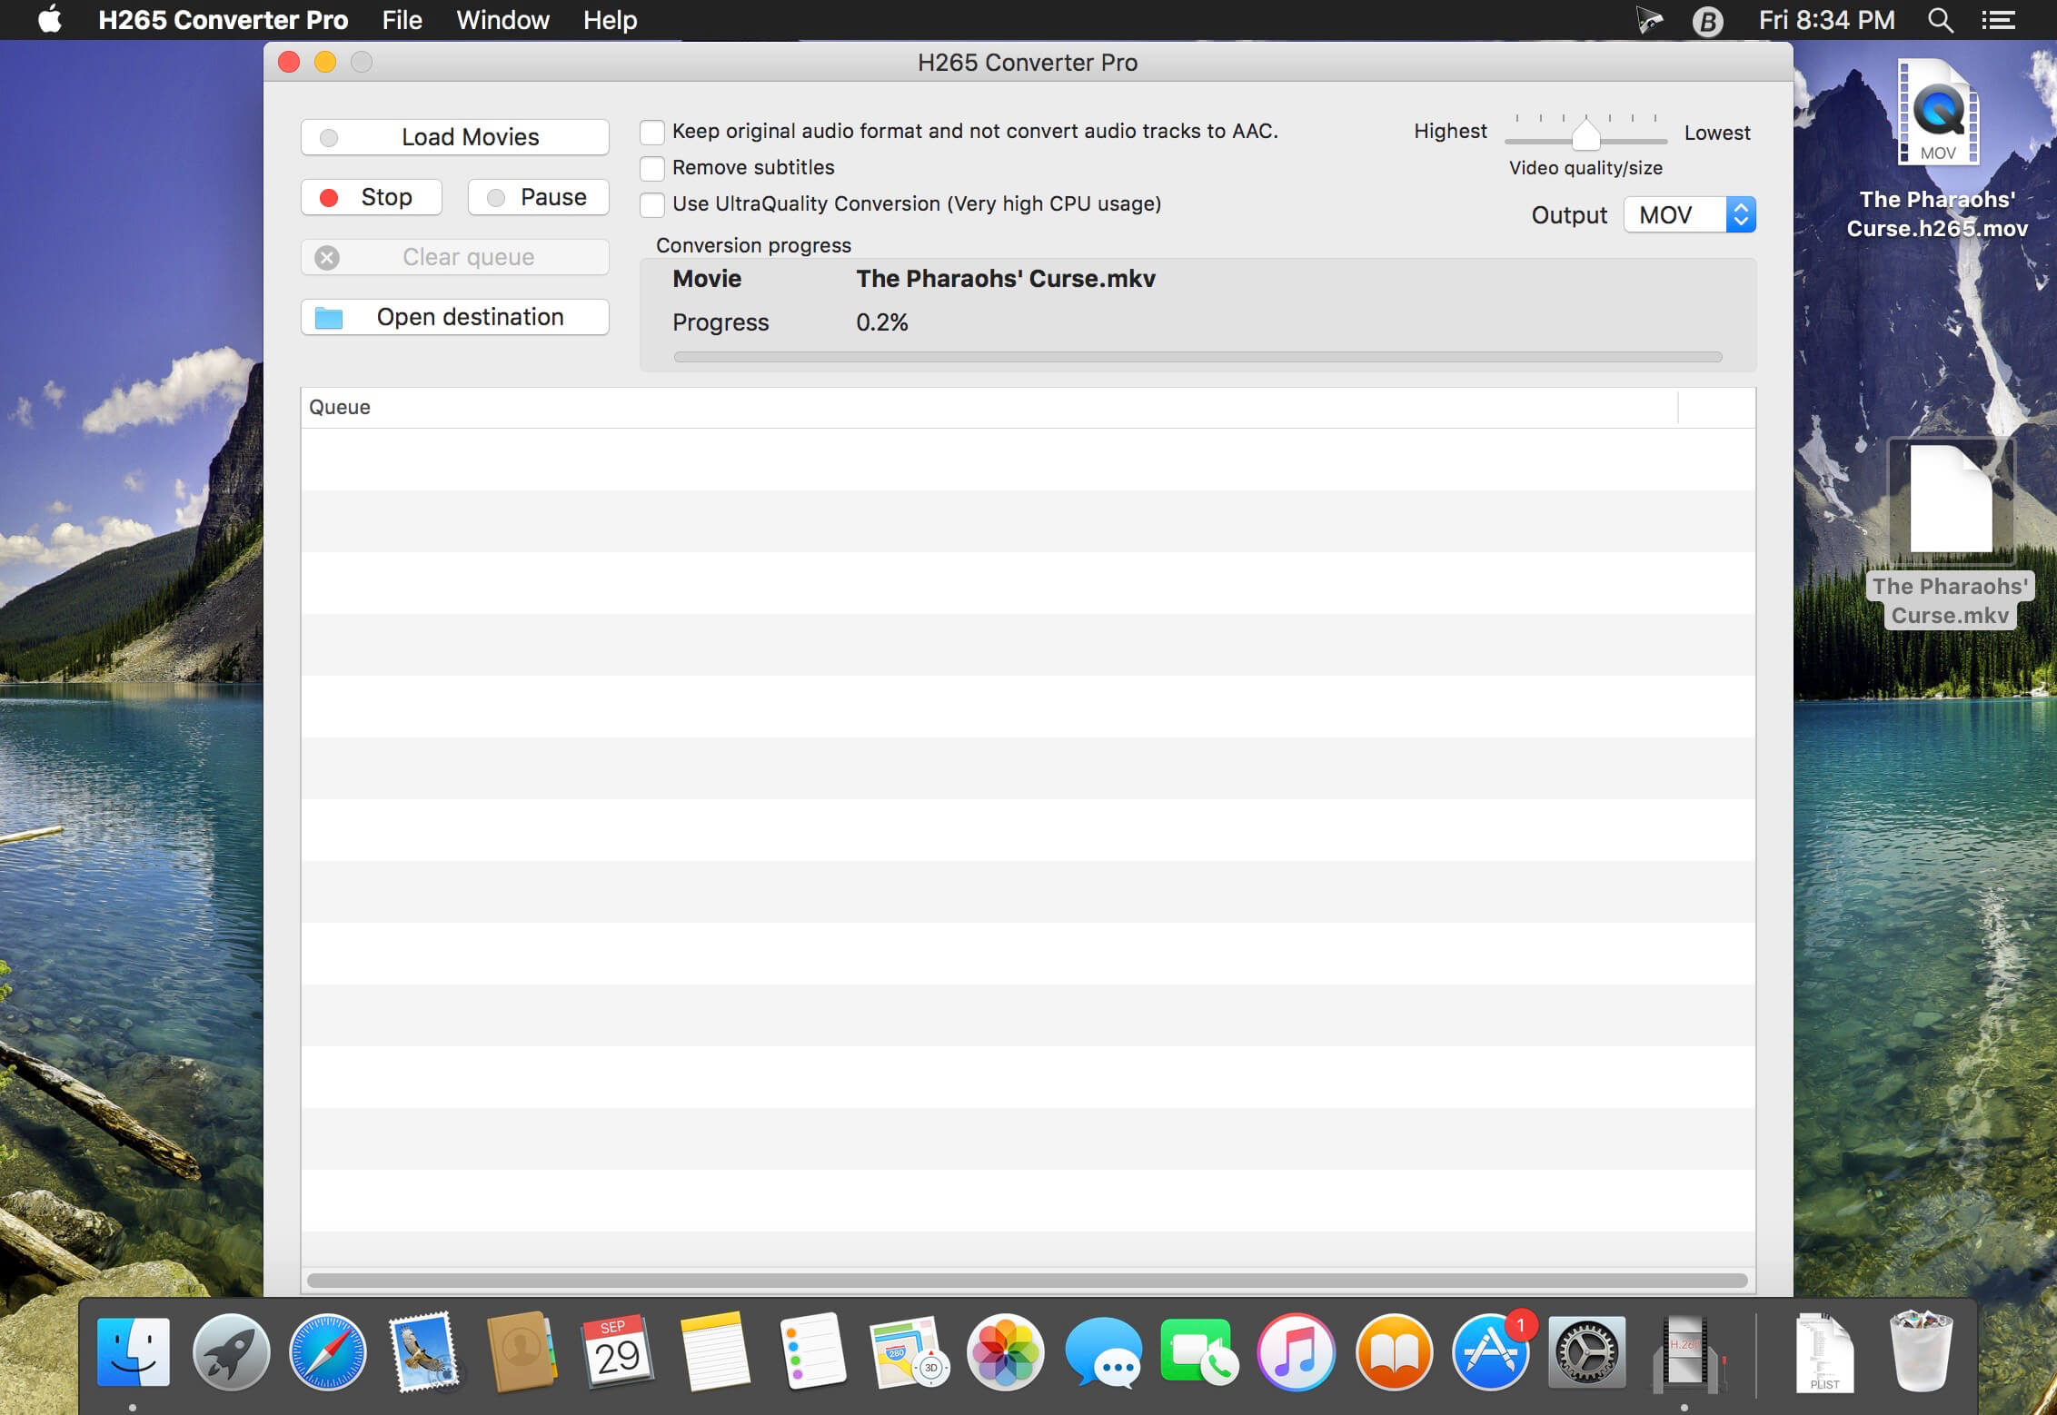This screenshot has height=1415, width=2057.
Task: Pause the conversion
Action: pos(539,197)
